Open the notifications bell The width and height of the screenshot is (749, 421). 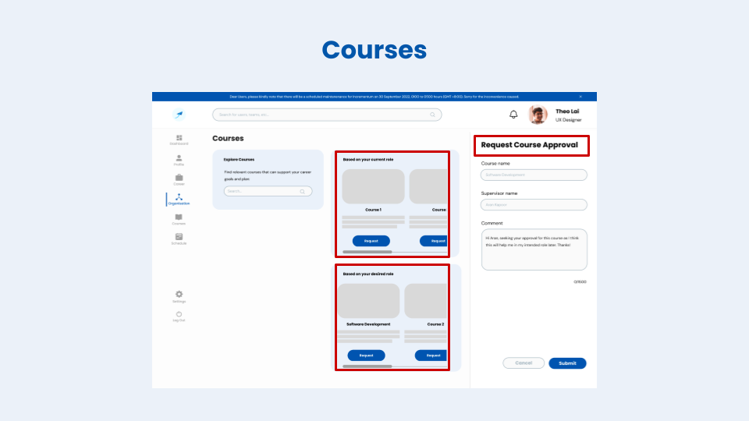coord(513,115)
